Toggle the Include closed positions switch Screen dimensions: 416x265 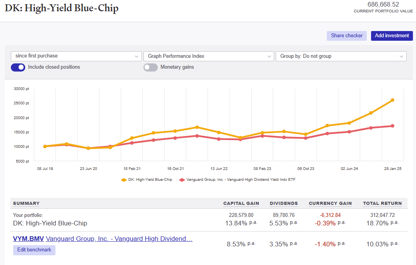(x=18, y=67)
